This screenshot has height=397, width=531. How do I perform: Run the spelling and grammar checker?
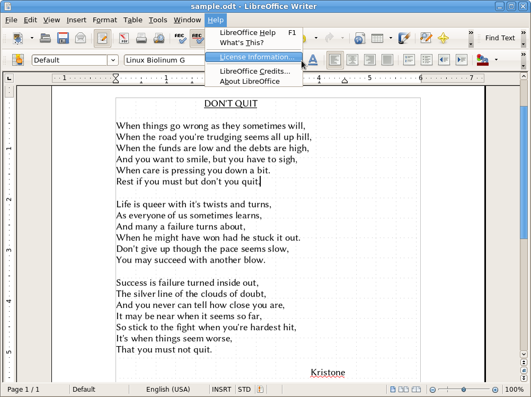pyautogui.click(x=180, y=38)
